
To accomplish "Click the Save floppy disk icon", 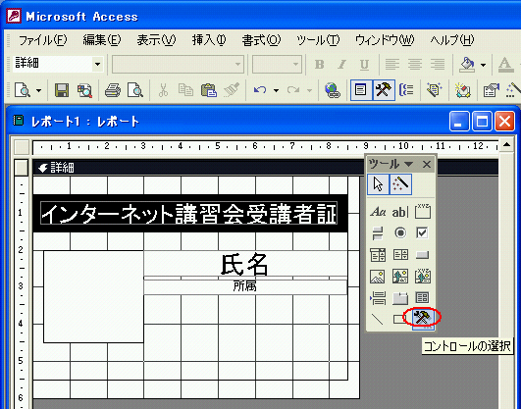I will (62, 90).
